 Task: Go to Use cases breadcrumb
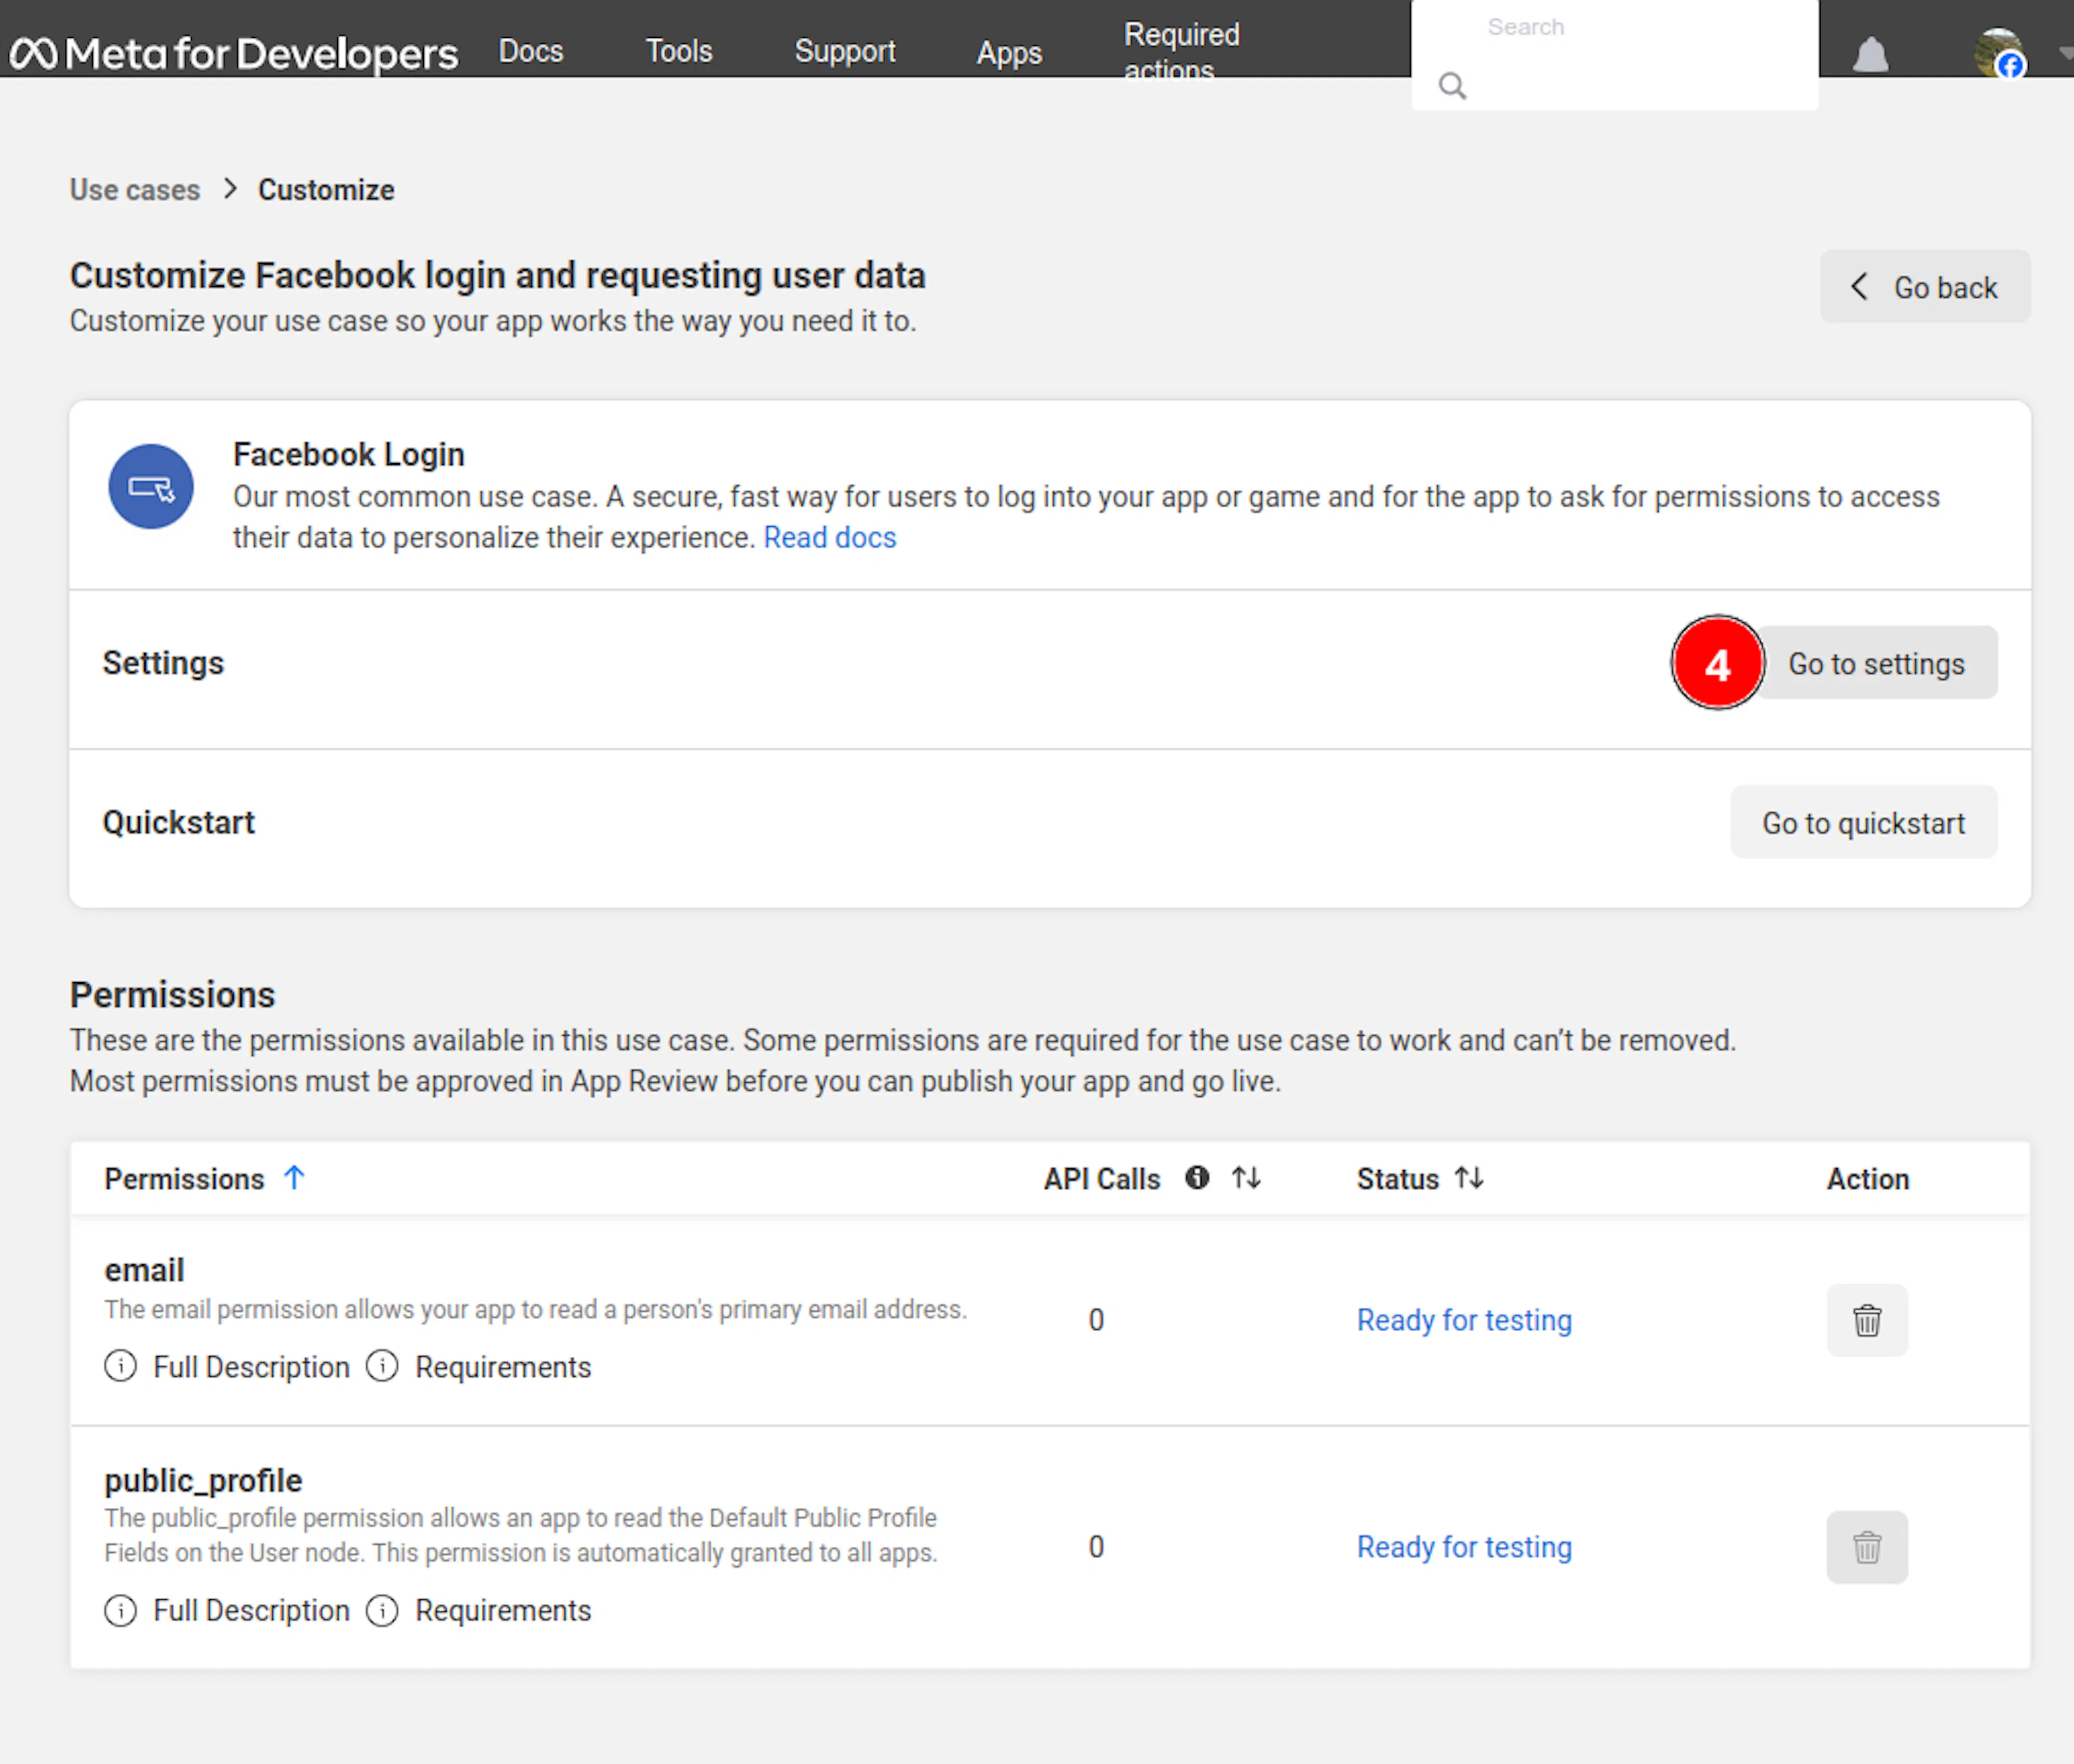coord(135,190)
